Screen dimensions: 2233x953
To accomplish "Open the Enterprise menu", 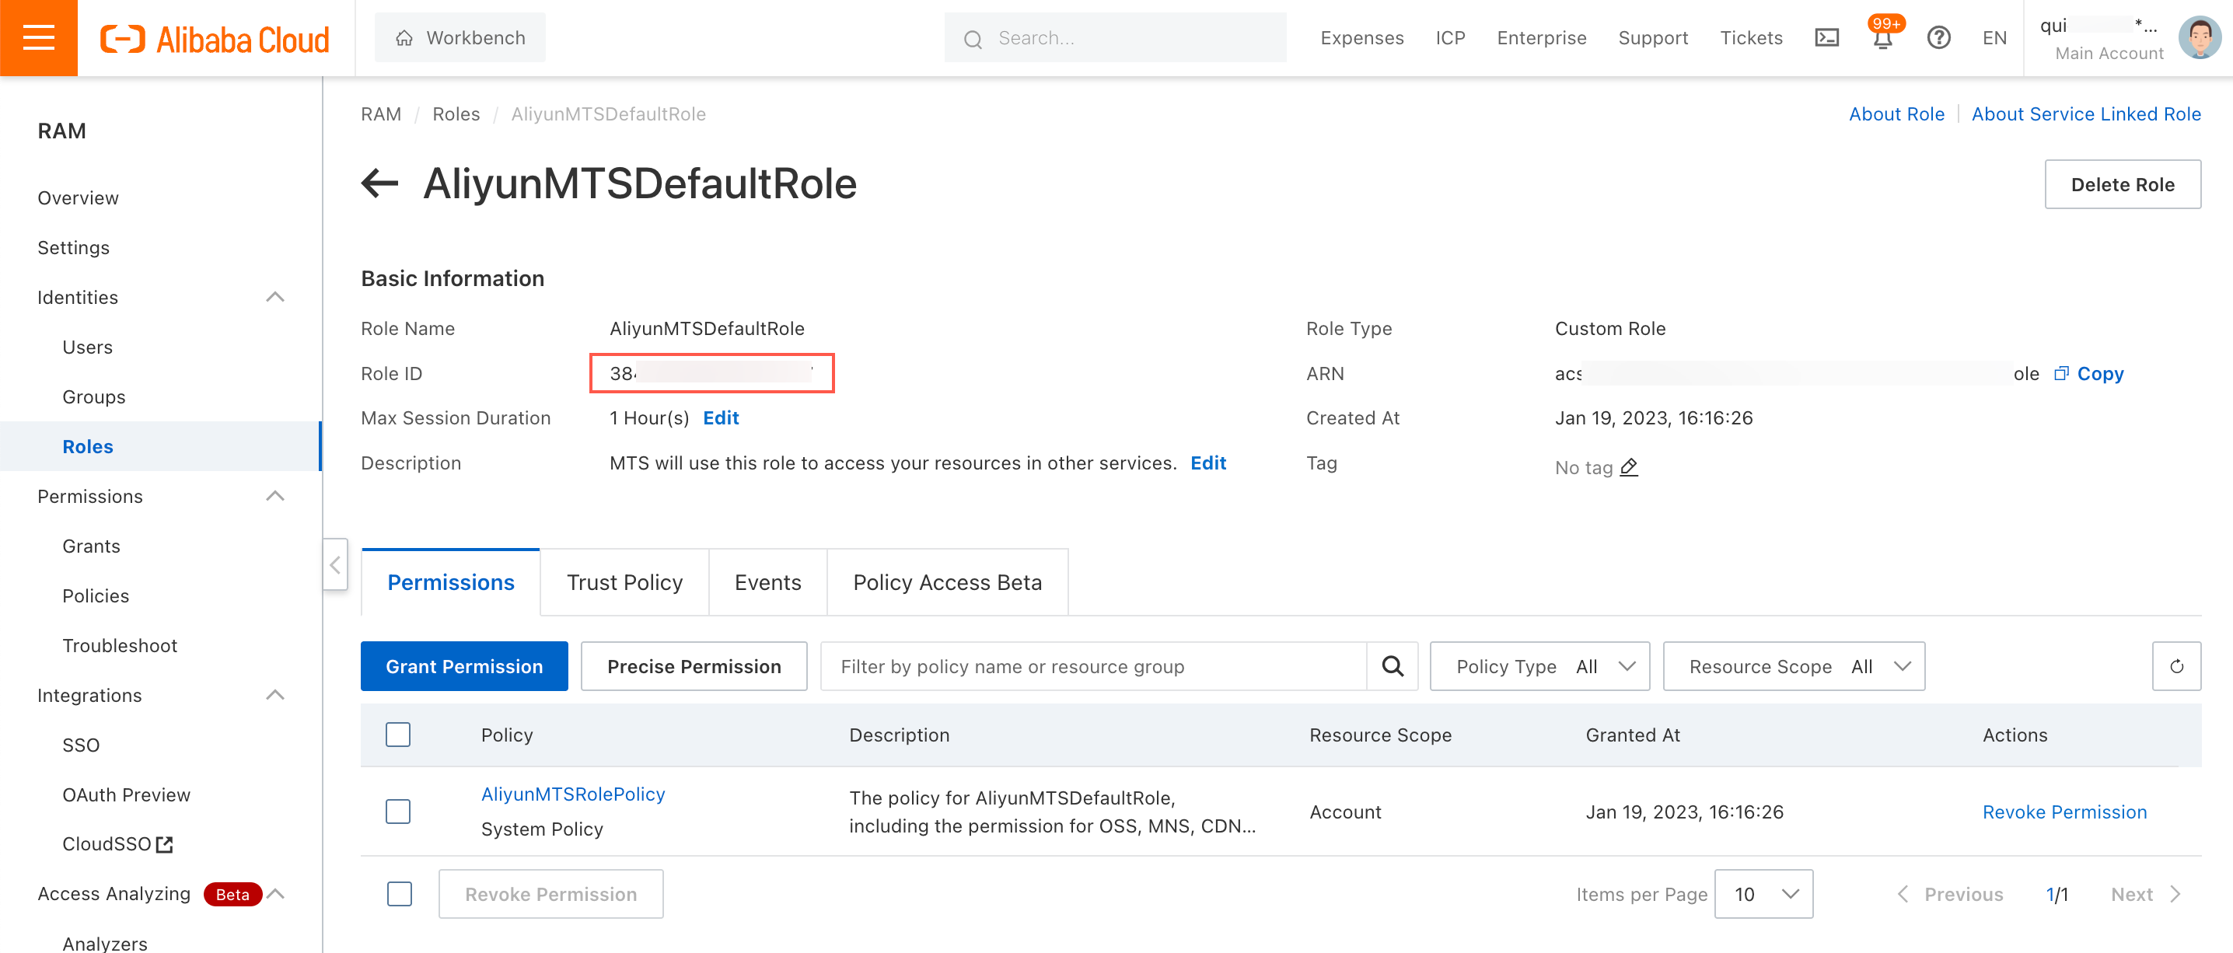I will point(1541,38).
